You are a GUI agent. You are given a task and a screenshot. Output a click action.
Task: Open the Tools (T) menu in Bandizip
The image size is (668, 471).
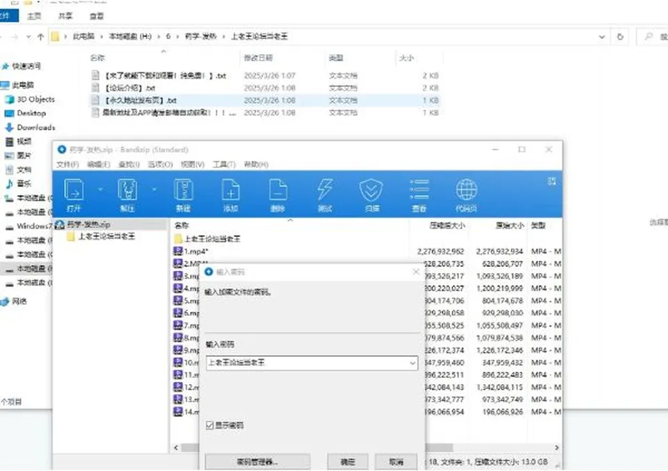tap(224, 164)
